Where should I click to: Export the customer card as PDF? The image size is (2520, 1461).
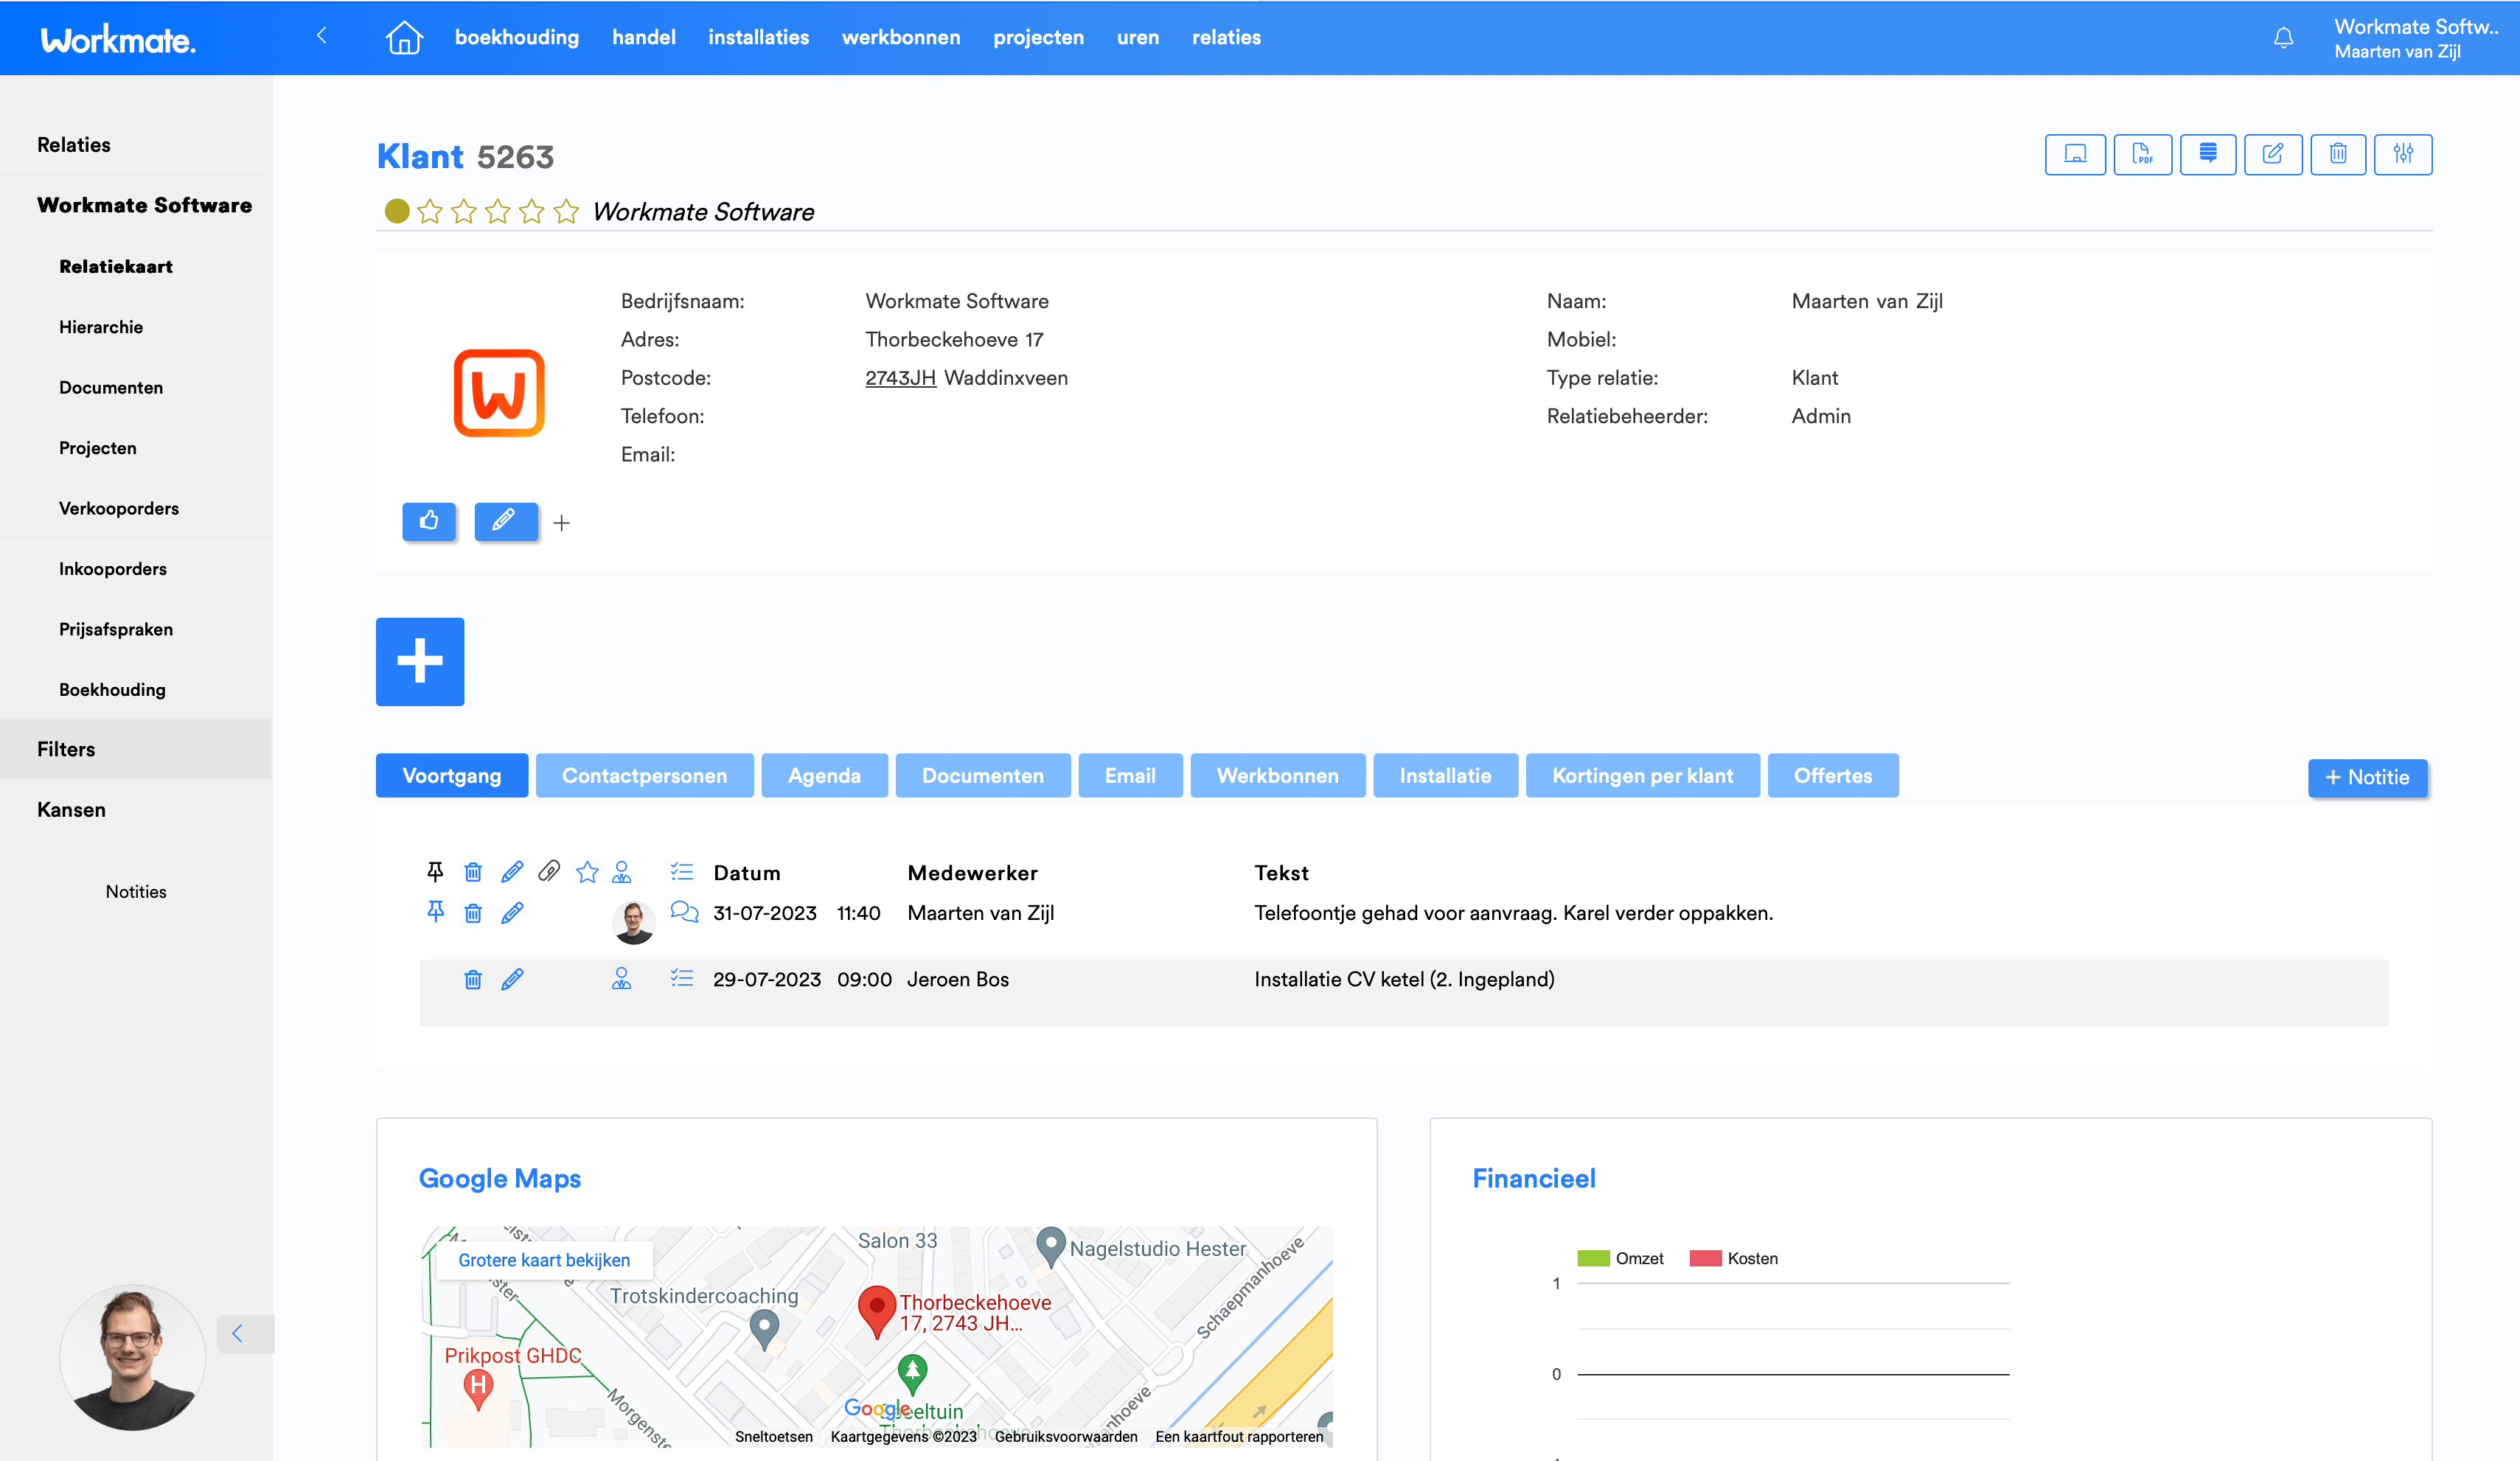tap(2142, 154)
